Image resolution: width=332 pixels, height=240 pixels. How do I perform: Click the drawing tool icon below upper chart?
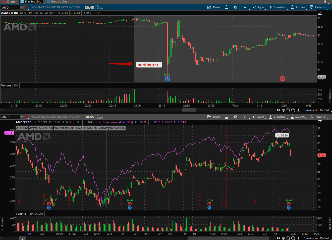pos(298,110)
